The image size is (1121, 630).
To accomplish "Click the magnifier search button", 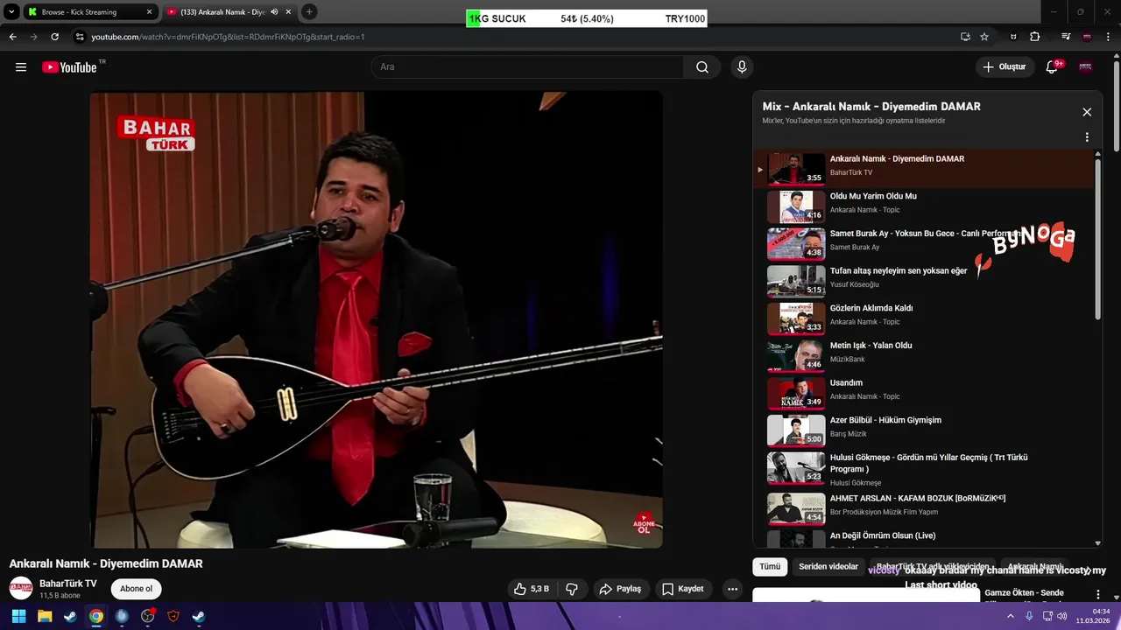I will [702, 66].
